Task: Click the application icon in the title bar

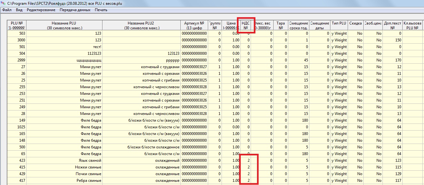Action: tap(3, 4)
